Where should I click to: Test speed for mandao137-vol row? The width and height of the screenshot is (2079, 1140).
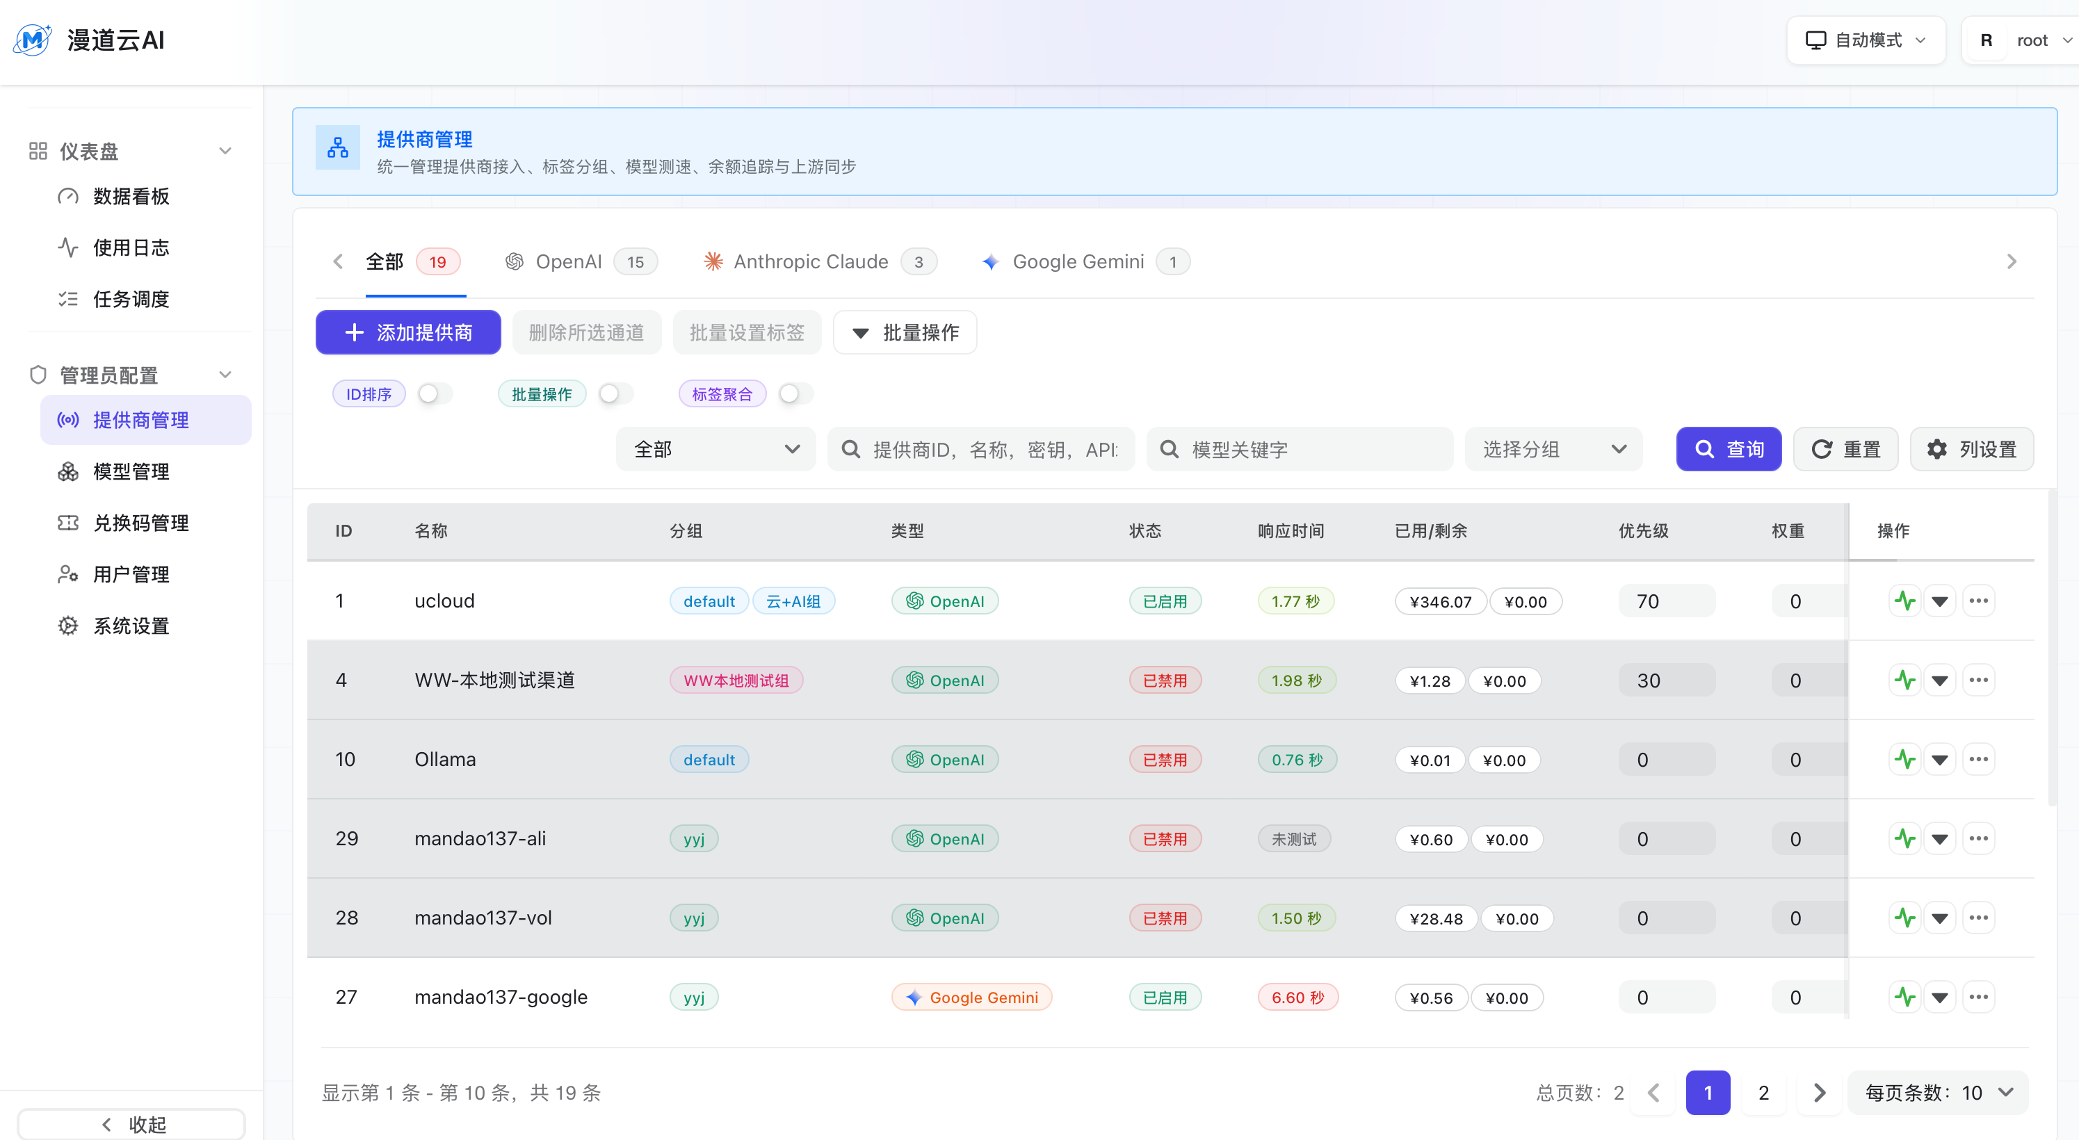click(1904, 918)
